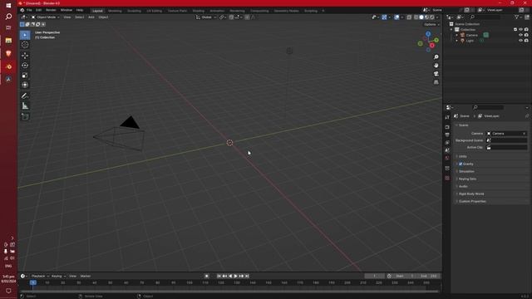Screen dimensions: 532x299
Task: Open Windows Start menu
Action: (8, 6)
